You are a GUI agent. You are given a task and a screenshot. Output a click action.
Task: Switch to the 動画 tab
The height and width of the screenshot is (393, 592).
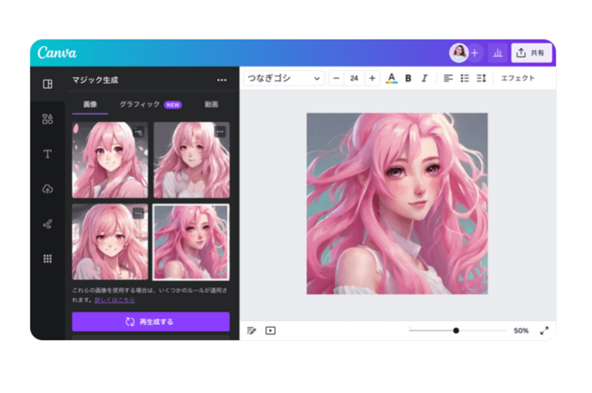tap(211, 105)
